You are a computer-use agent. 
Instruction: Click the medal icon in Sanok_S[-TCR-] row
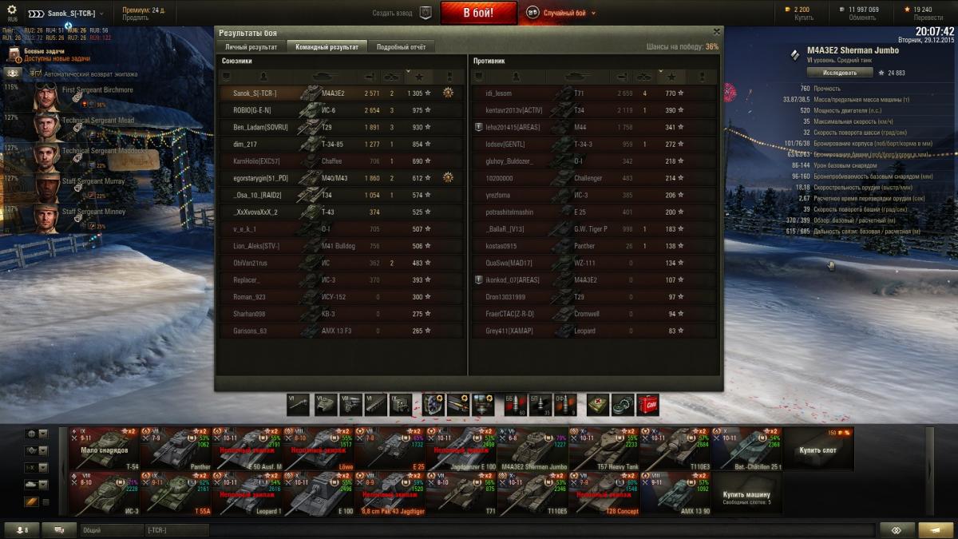tap(449, 93)
